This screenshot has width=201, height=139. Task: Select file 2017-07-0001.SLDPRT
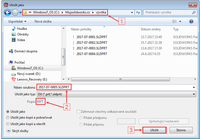click(x=92, y=37)
